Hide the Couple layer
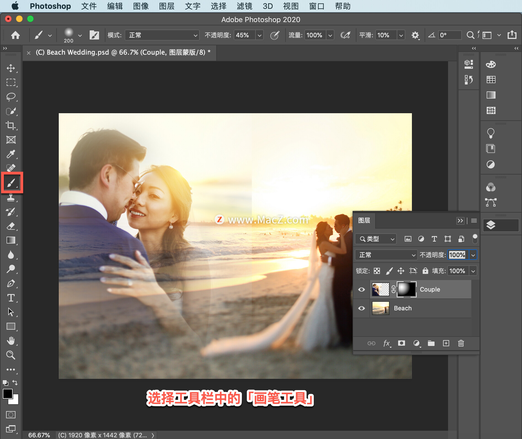The width and height of the screenshot is (522, 439). (x=361, y=289)
